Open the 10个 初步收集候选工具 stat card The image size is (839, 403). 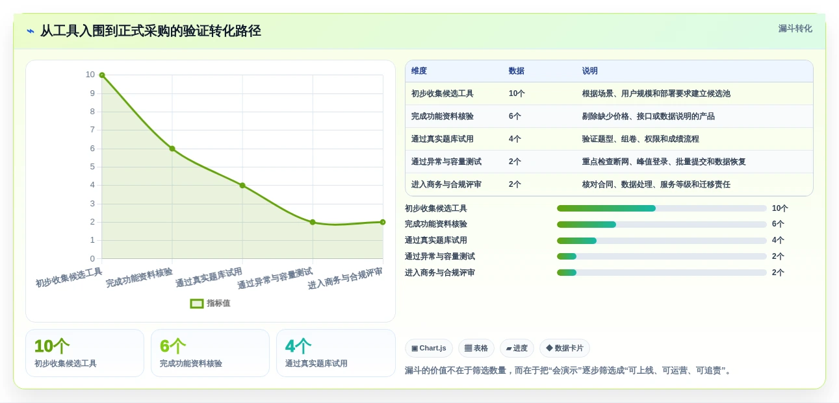coord(84,353)
